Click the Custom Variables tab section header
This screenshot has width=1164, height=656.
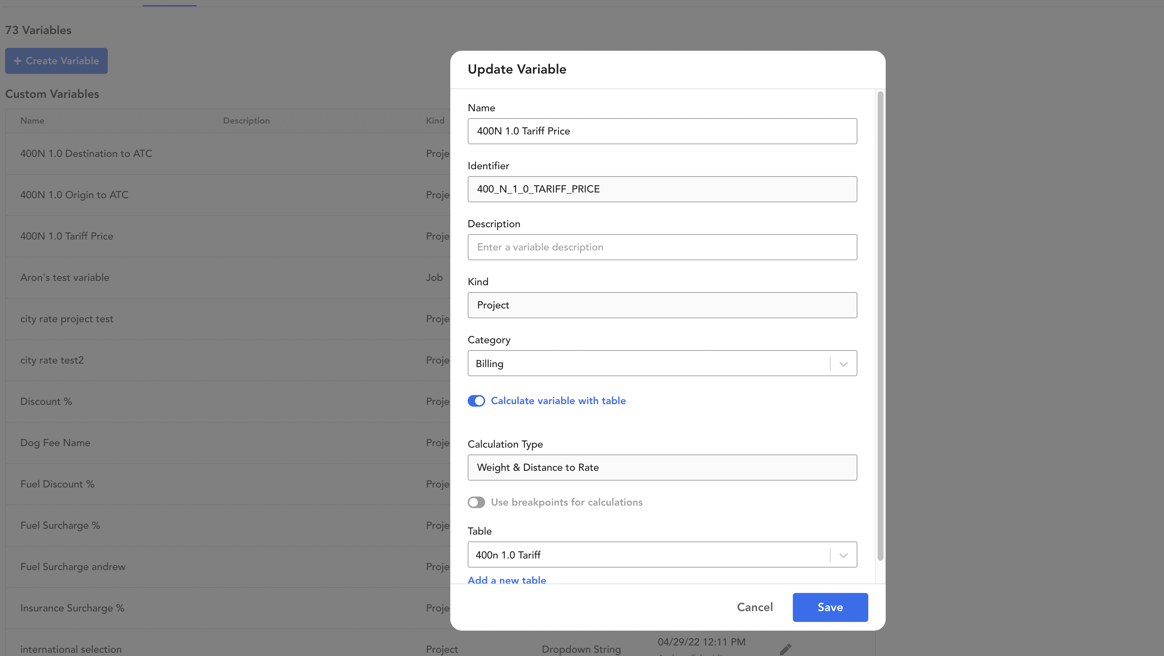[x=52, y=94]
